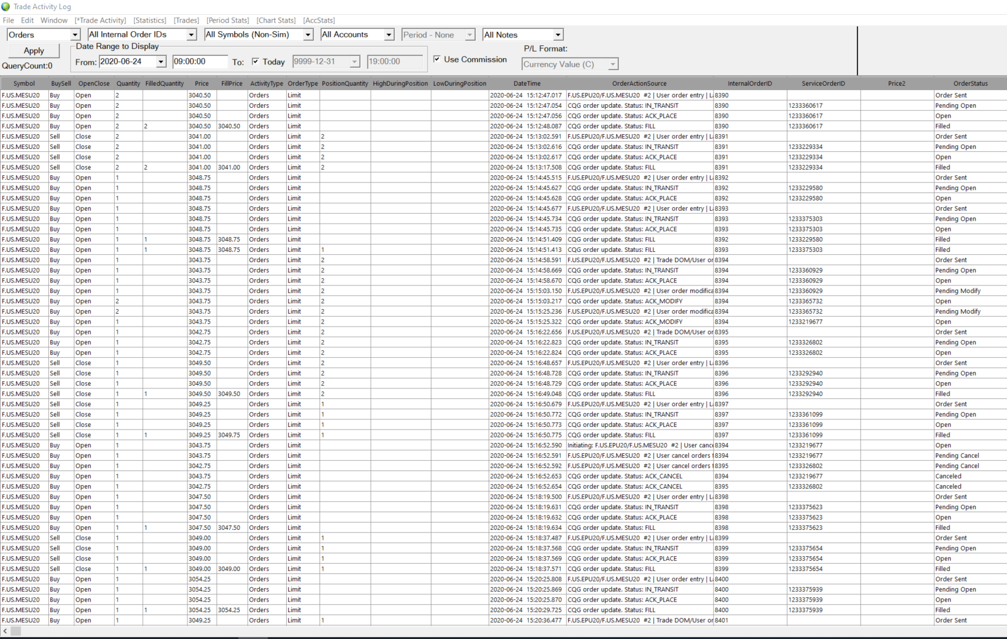The image size is (1007, 639).
Task: Click the ActivityType column header
Action: pyautogui.click(x=267, y=83)
